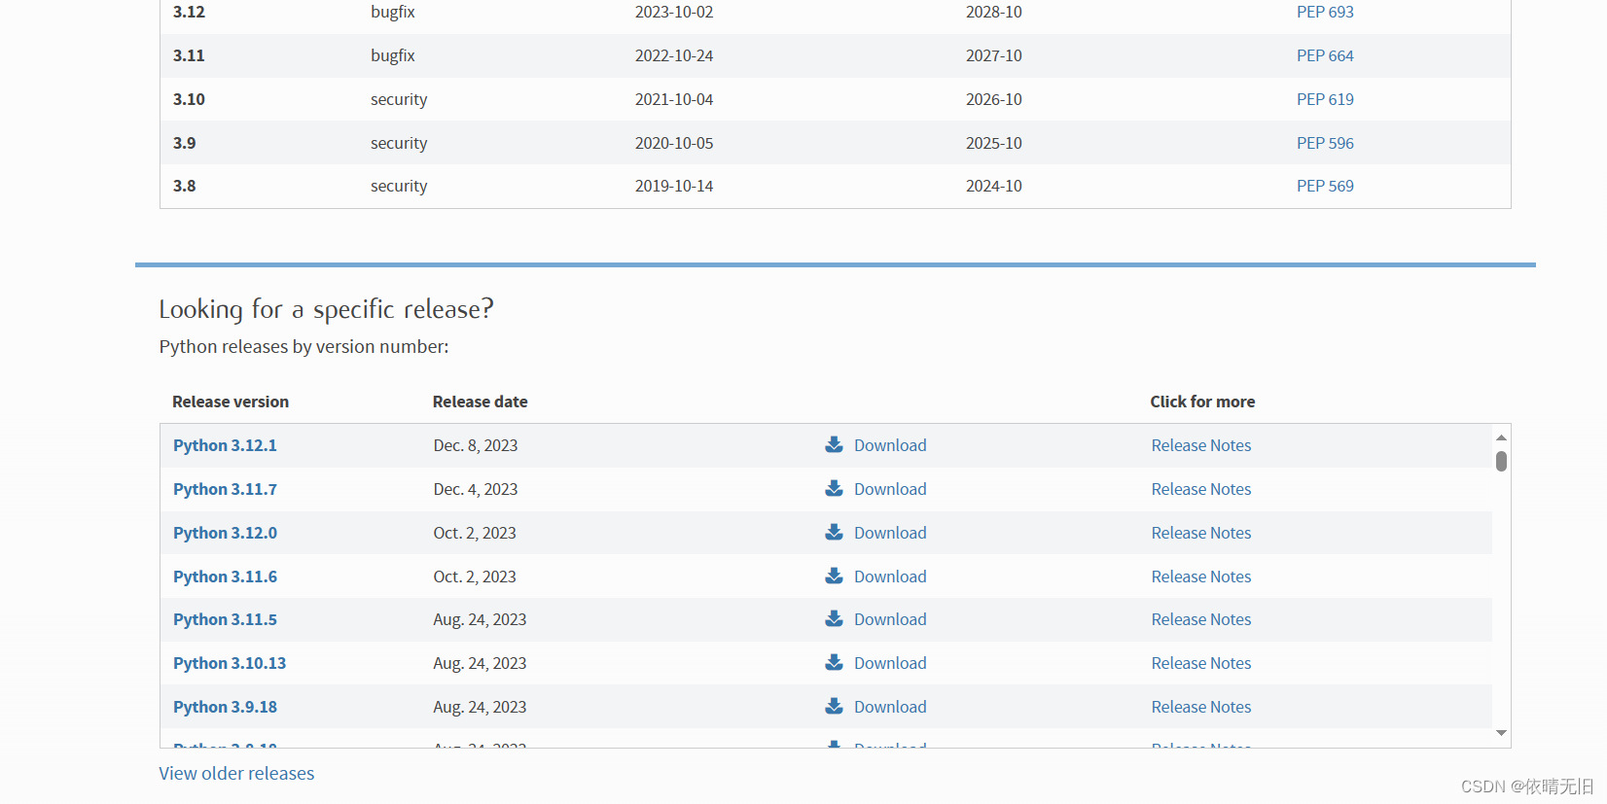Select the Dec. 4, 2023 release date
The width and height of the screenshot is (1607, 804).
tap(476, 489)
